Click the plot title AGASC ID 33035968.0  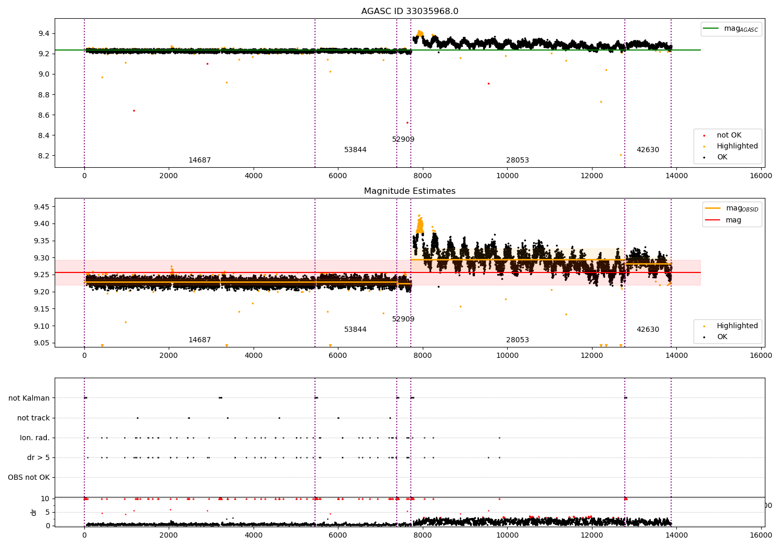point(410,11)
